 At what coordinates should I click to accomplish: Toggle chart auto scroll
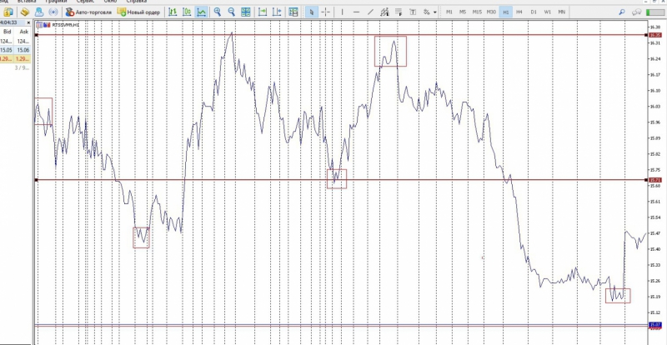coord(263,12)
